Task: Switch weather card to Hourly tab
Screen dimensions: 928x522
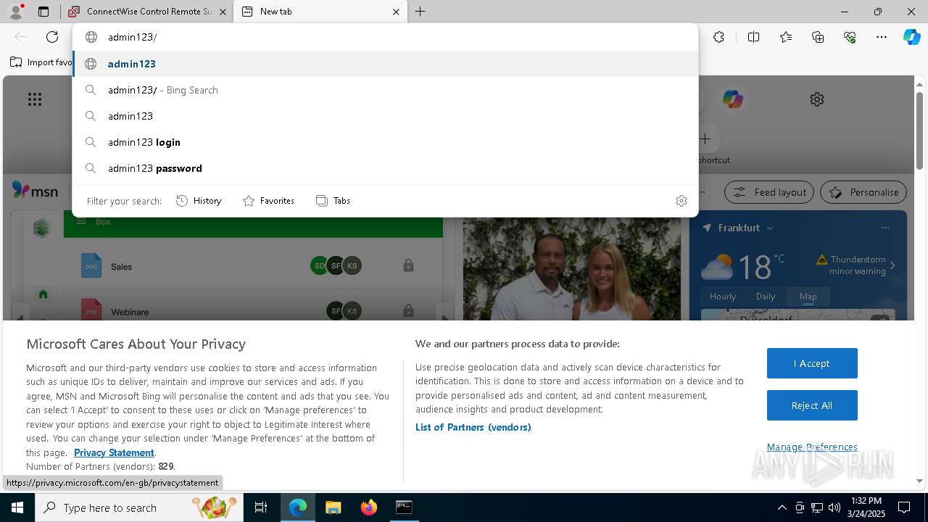Action: pos(723,297)
